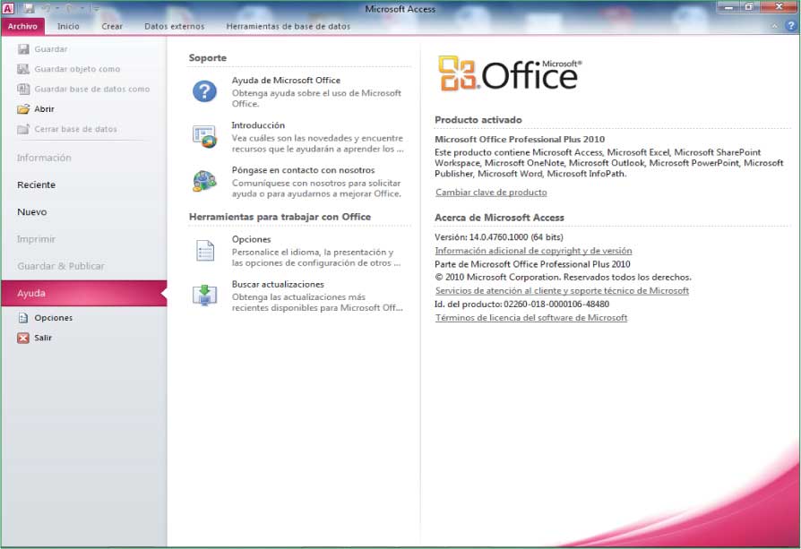Click Guardar label in the sidebar
This screenshot has height=549, width=801.
tap(50, 49)
